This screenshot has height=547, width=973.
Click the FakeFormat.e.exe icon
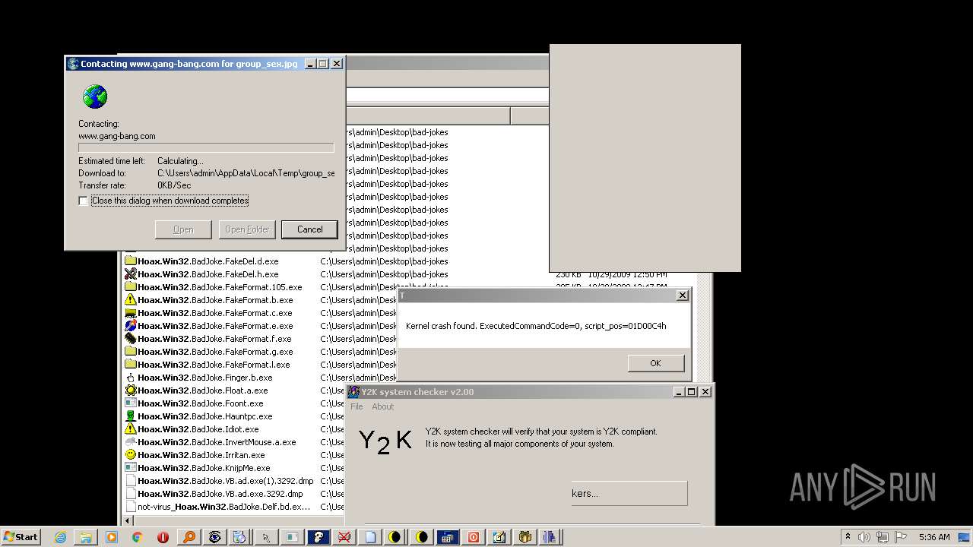click(x=131, y=326)
